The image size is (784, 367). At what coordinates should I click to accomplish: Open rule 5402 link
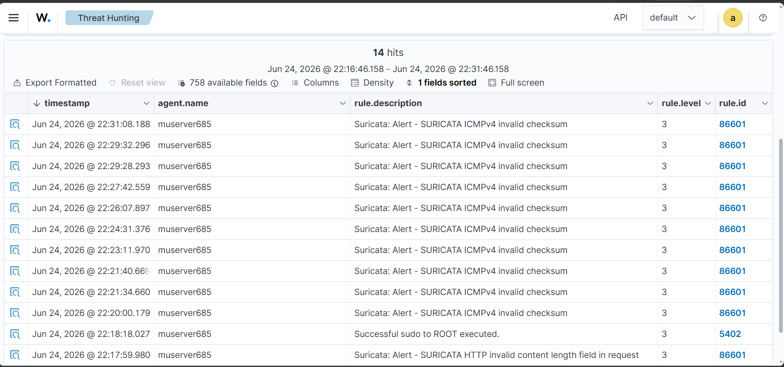click(730, 334)
